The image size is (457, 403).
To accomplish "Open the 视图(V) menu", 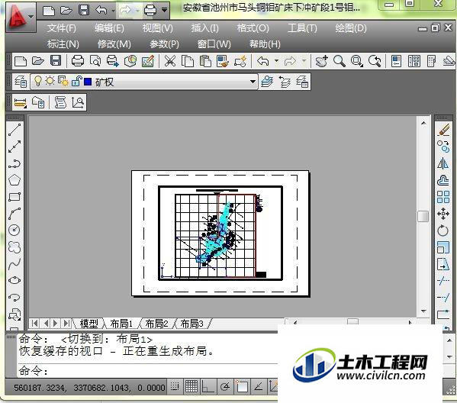I will coord(157,28).
